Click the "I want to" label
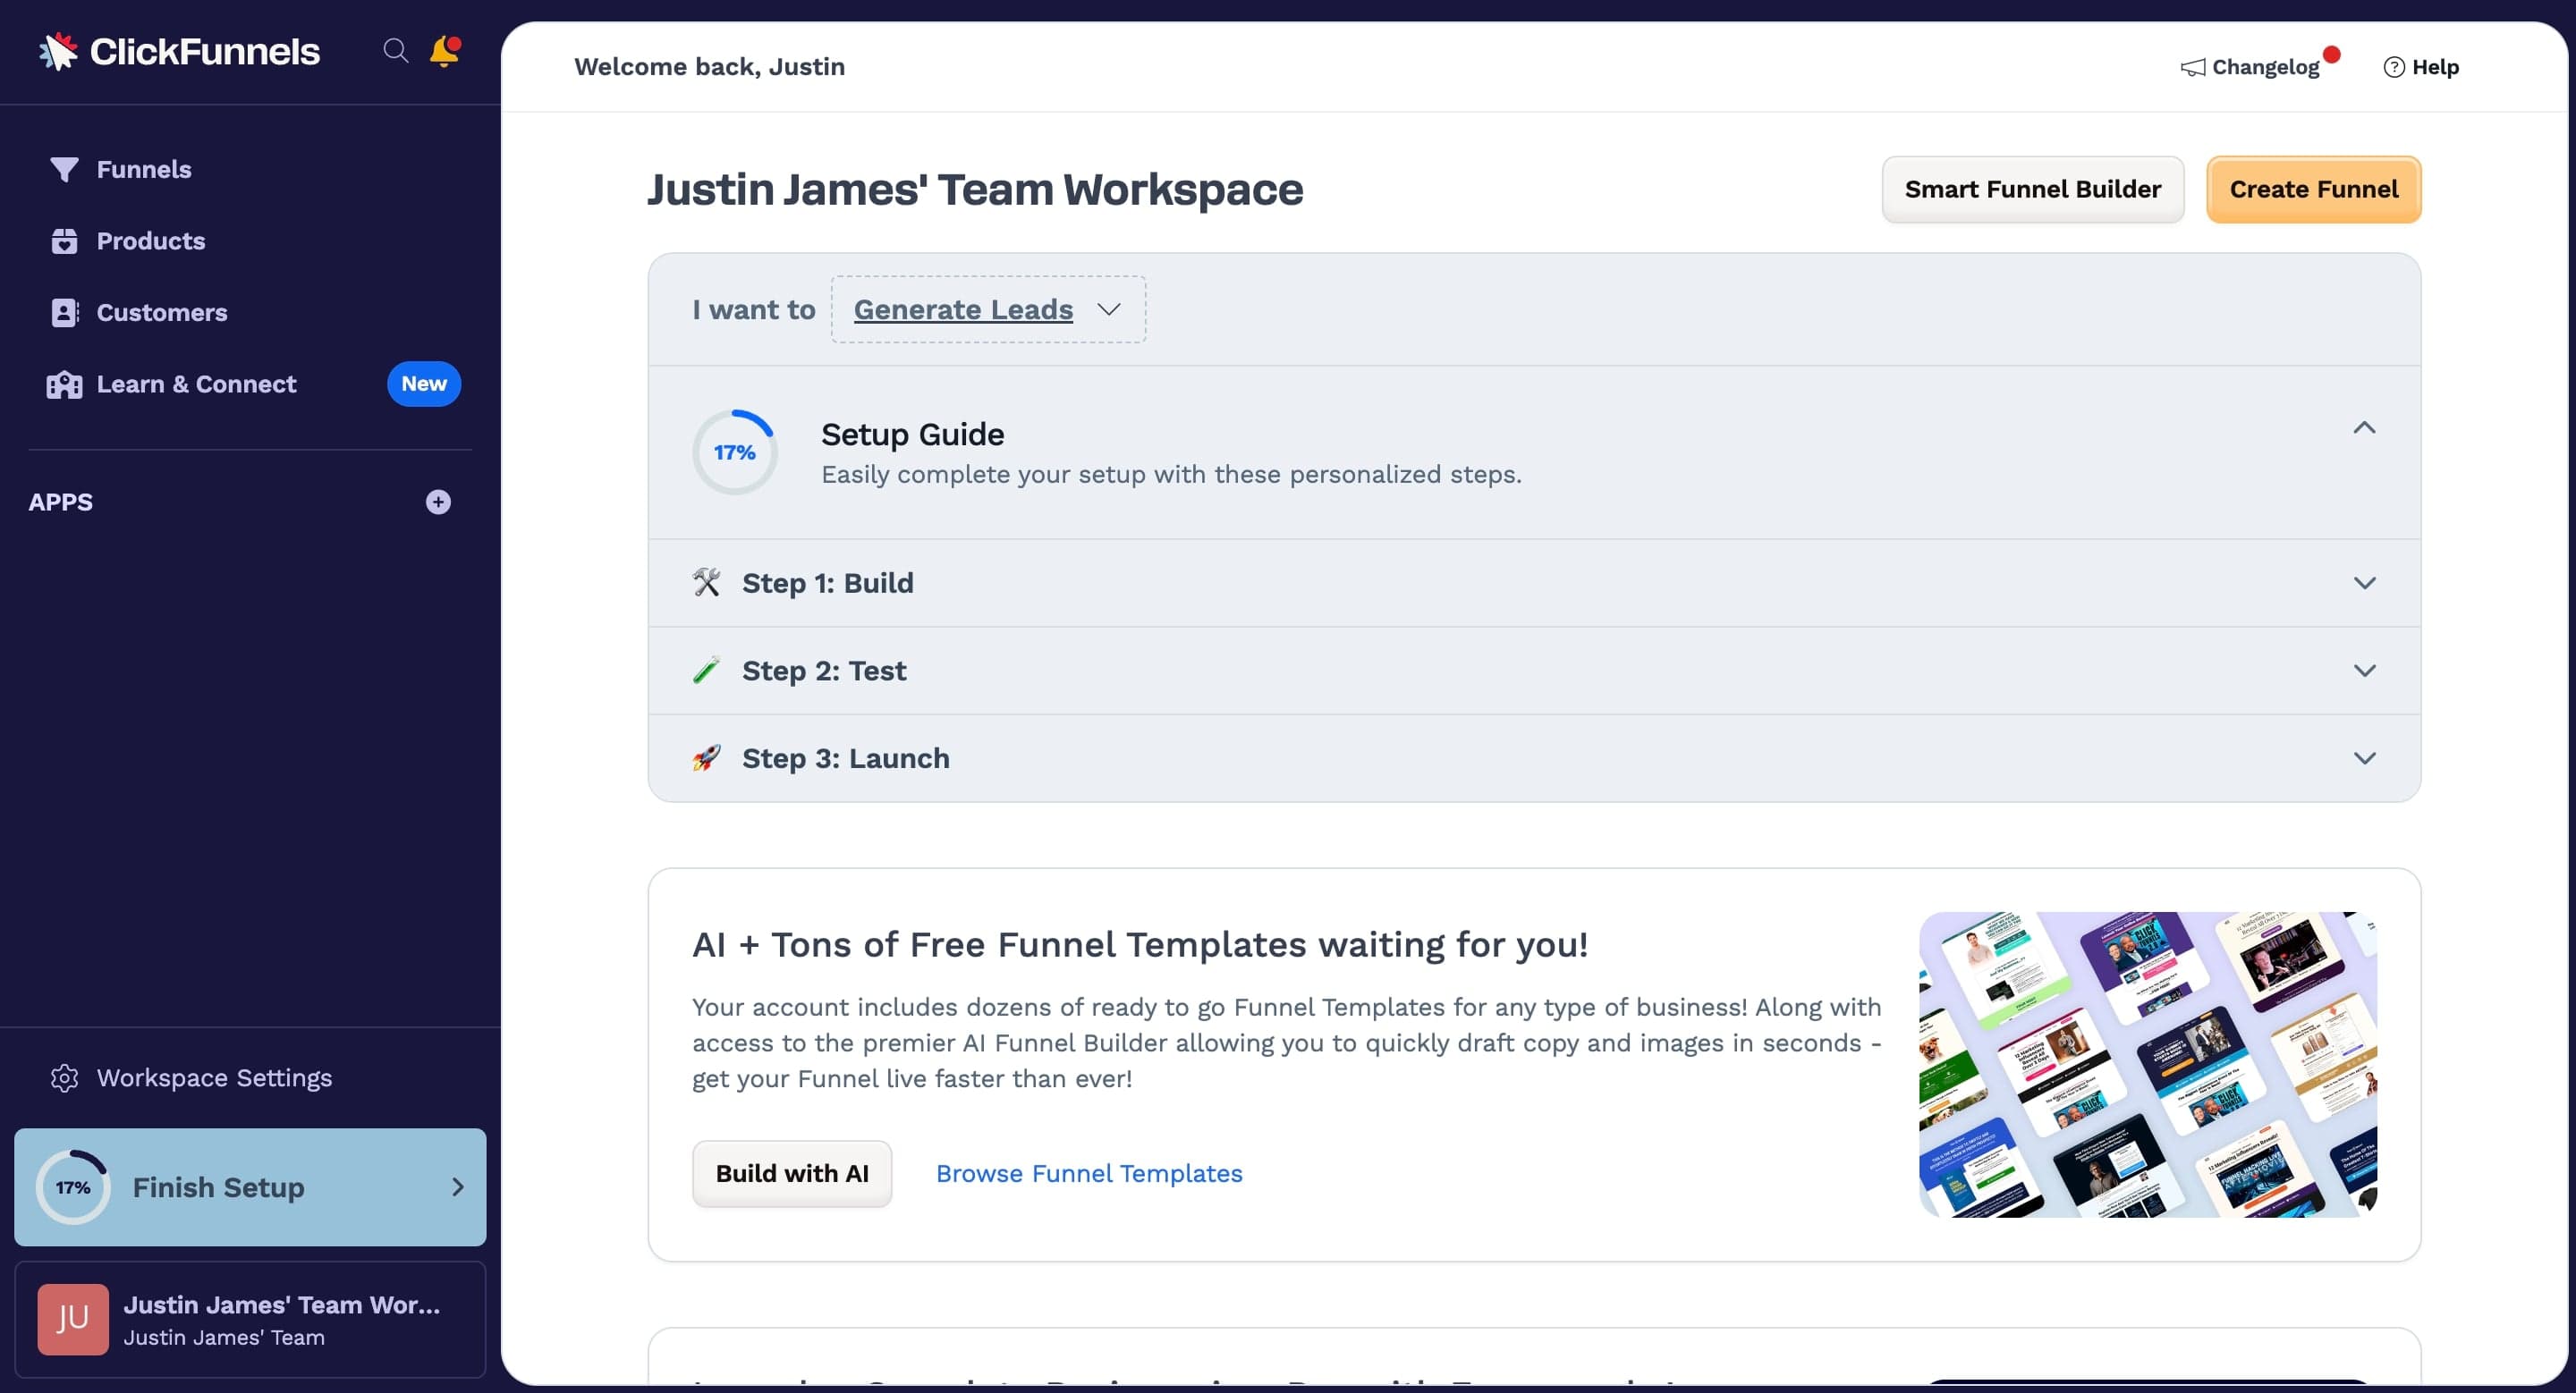This screenshot has height=1393, width=2576. [x=754, y=309]
